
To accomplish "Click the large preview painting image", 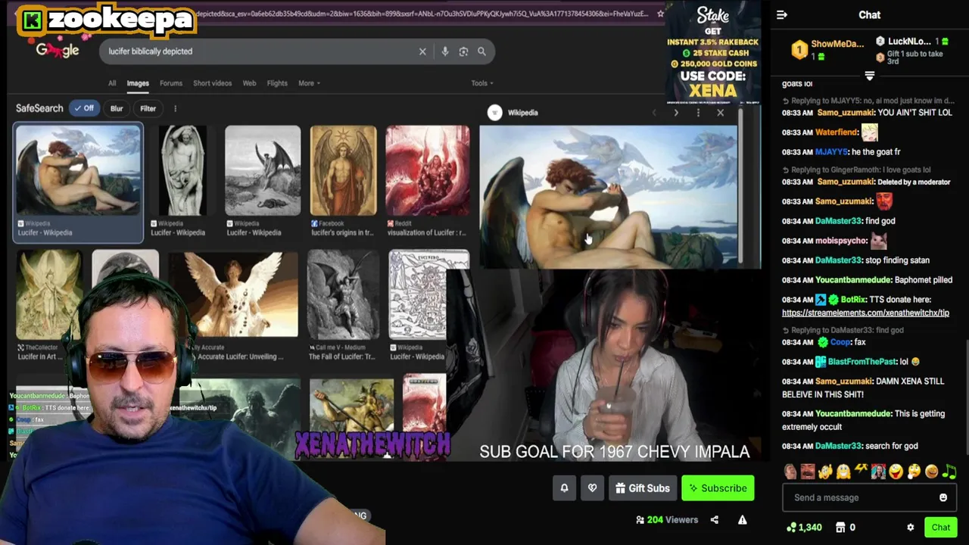I will coord(608,197).
